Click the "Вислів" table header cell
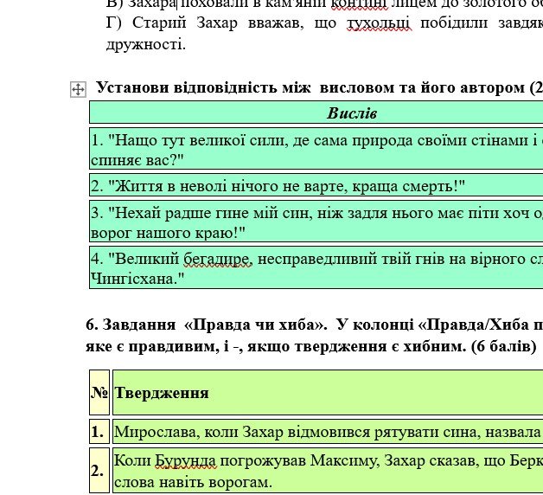This screenshot has height=495, width=543. 351,113
